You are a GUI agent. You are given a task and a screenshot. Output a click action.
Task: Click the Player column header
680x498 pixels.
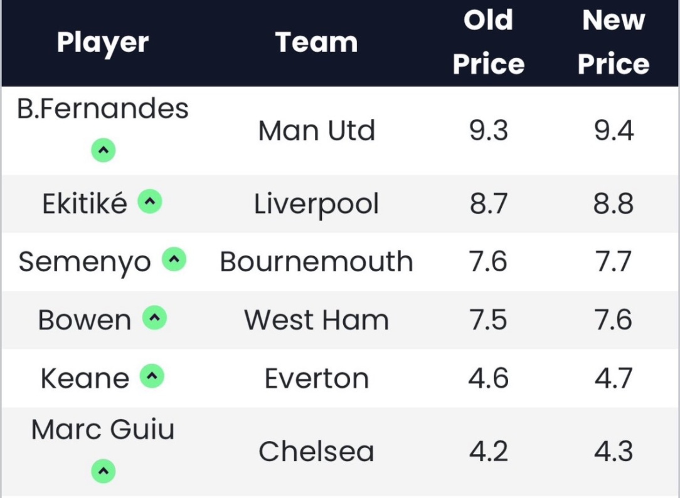pyautogui.click(x=103, y=43)
